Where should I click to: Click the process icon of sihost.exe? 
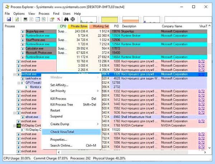tap(23, 117)
